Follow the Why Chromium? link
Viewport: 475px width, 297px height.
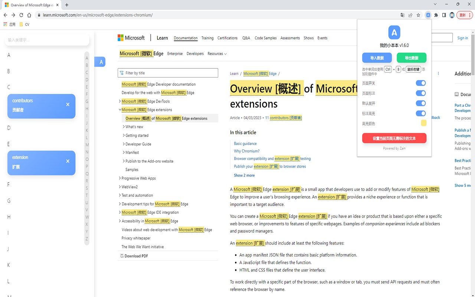click(x=247, y=151)
